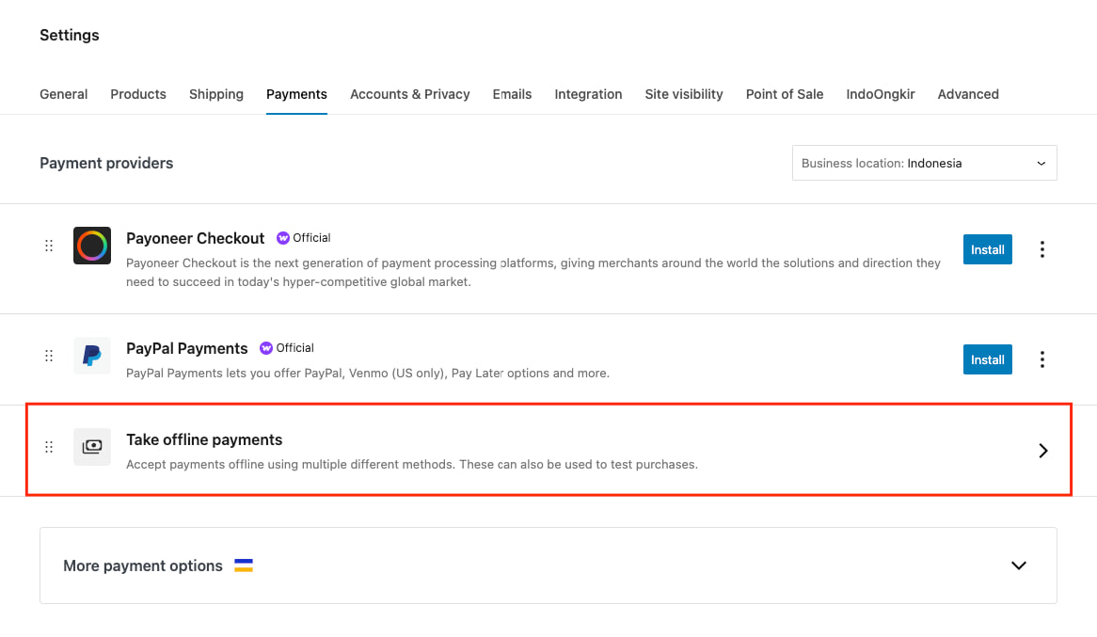Grab the Payoneer Checkout drag handle
1097x637 pixels.
[49, 246]
